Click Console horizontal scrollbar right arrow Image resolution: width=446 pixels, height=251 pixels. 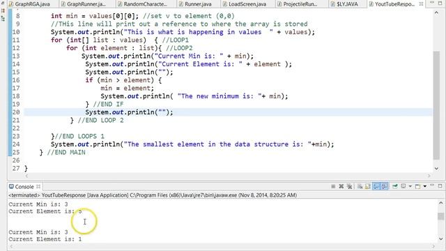point(433,246)
